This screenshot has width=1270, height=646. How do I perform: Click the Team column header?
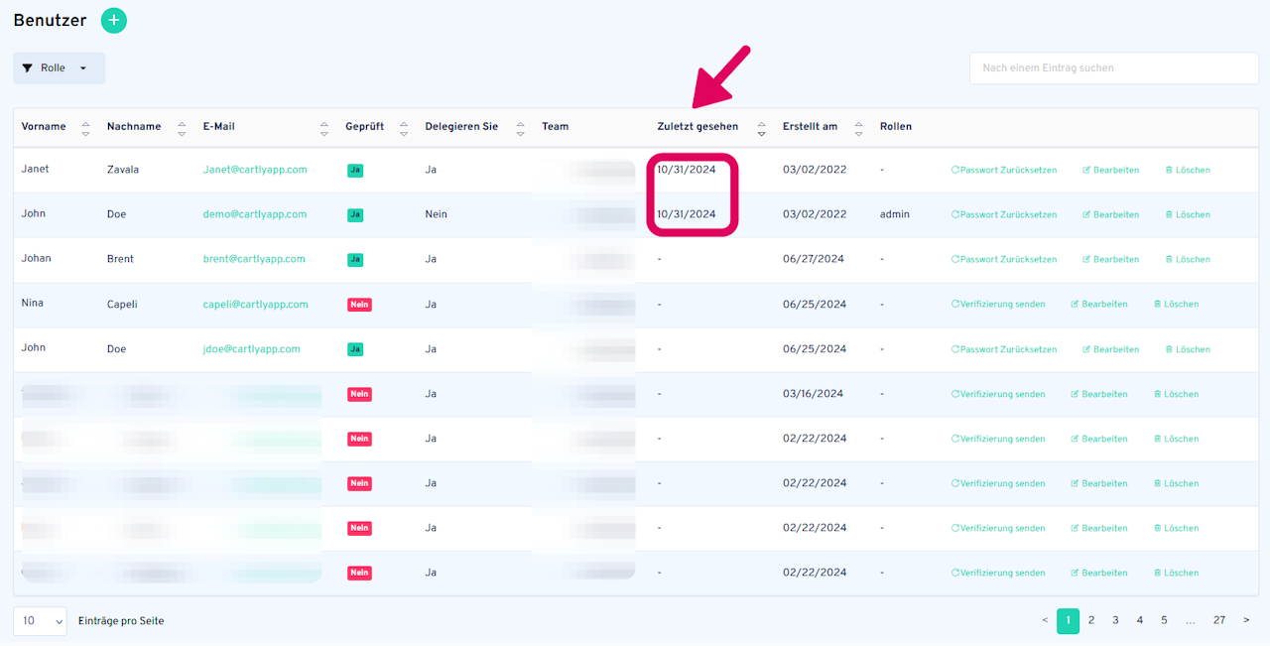pyautogui.click(x=556, y=127)
